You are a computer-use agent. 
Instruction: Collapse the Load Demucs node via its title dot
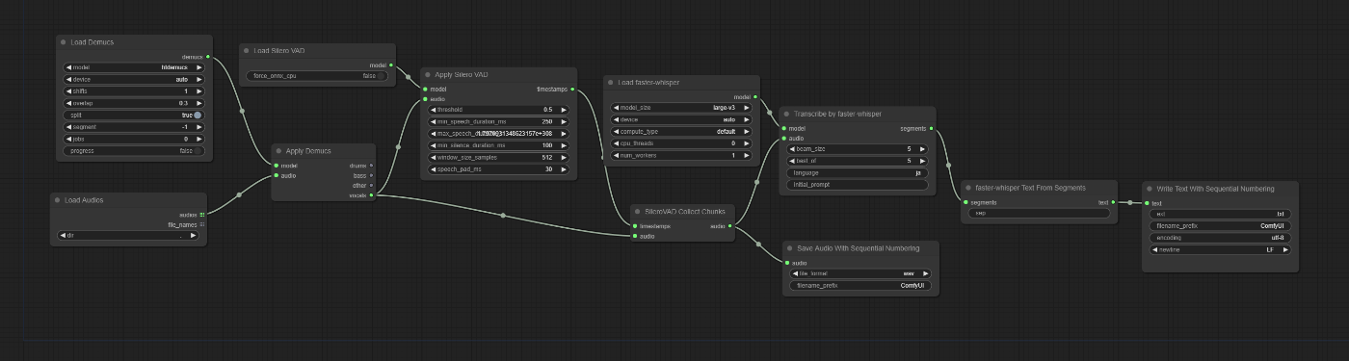point(63,42)
